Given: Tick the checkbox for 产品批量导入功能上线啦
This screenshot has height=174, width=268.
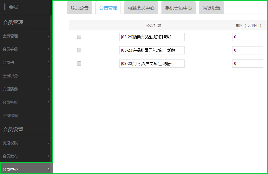Looking at the screenshot, I should [79, 50].
